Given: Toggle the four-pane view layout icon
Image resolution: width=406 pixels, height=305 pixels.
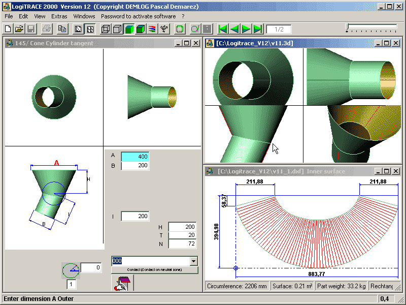Looking at the screenshot, I should pyautogui.click(x=90, y=29).
